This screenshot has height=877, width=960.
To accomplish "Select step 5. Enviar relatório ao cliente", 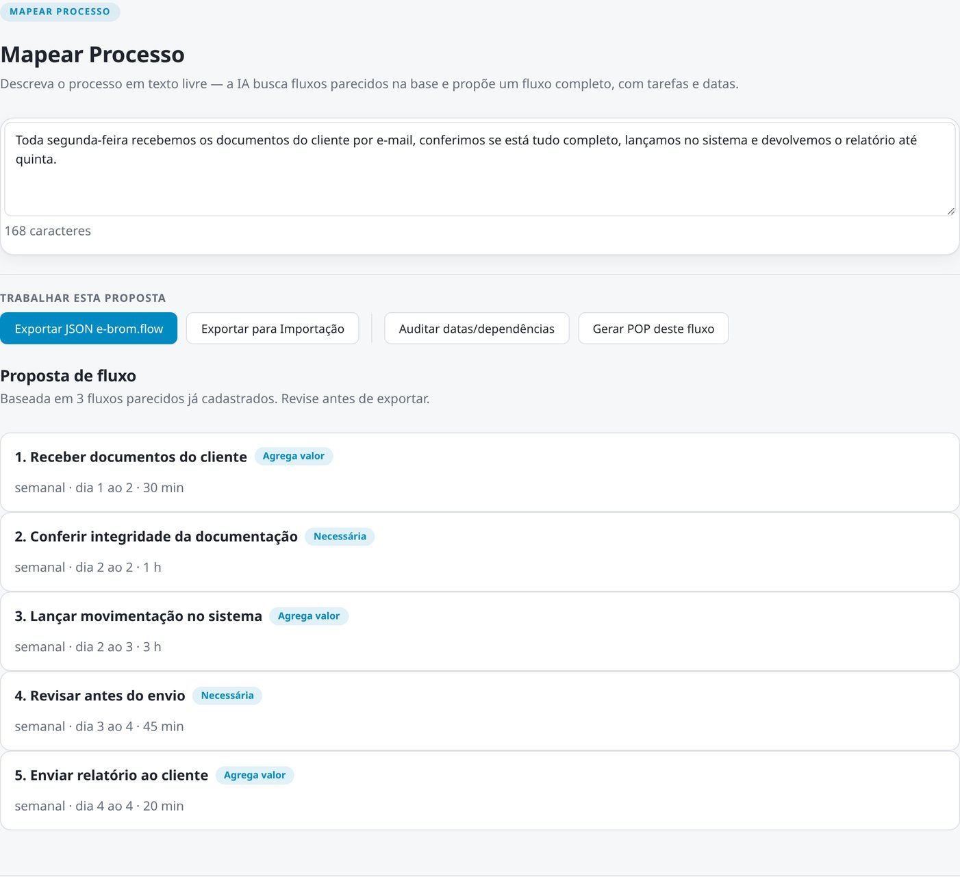I will (x=479, y=791).
